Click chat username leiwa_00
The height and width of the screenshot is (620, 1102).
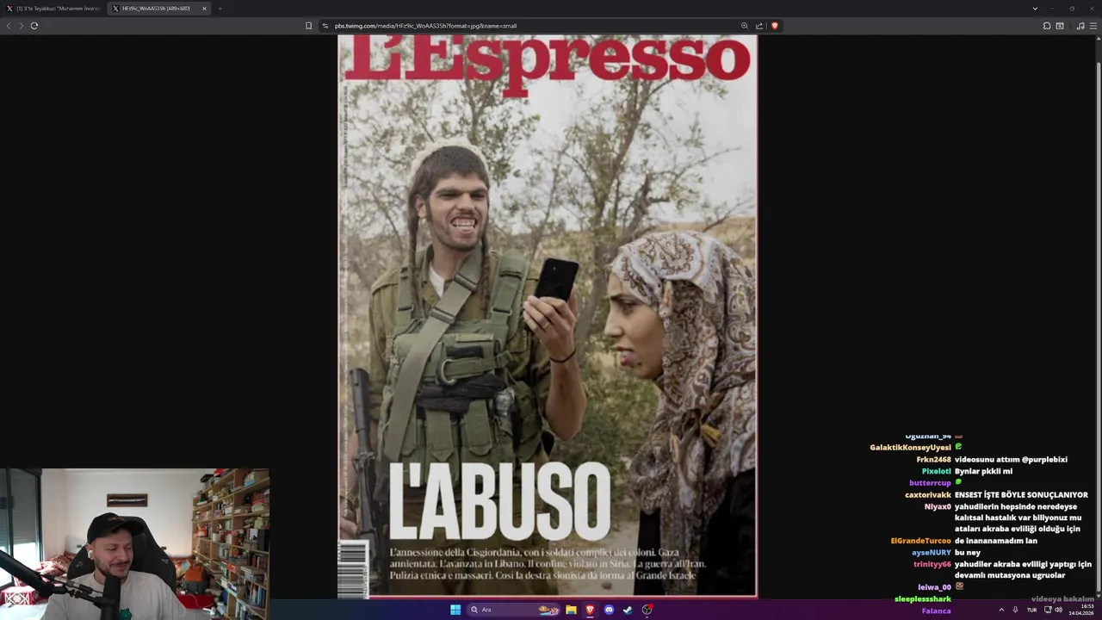click(x=934, y=587)
